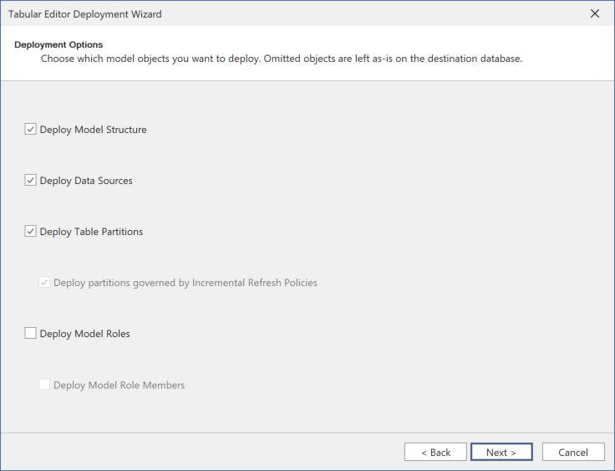This screenshot has height=471, width=615.
Task: Click the bold Deployment Options heading
Action: [58, 44]
